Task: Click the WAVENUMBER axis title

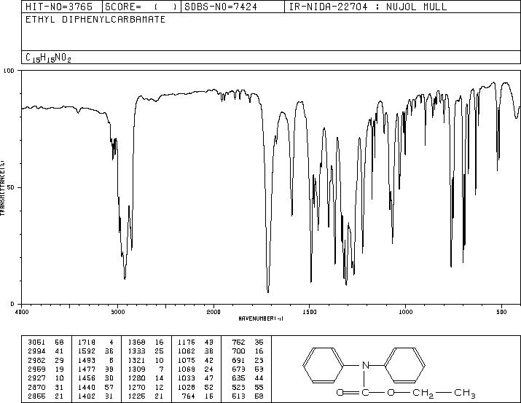Action: (x=261, y=318)
